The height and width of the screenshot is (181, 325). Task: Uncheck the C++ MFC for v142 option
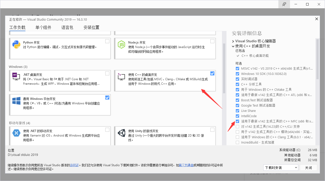pyautogui.click(x=237, y=121)
